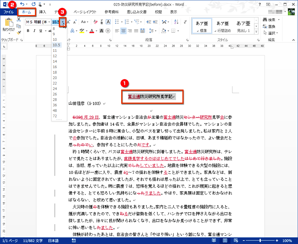
Task: Open the Select (選択) dropdown
Action: point(271,33)
